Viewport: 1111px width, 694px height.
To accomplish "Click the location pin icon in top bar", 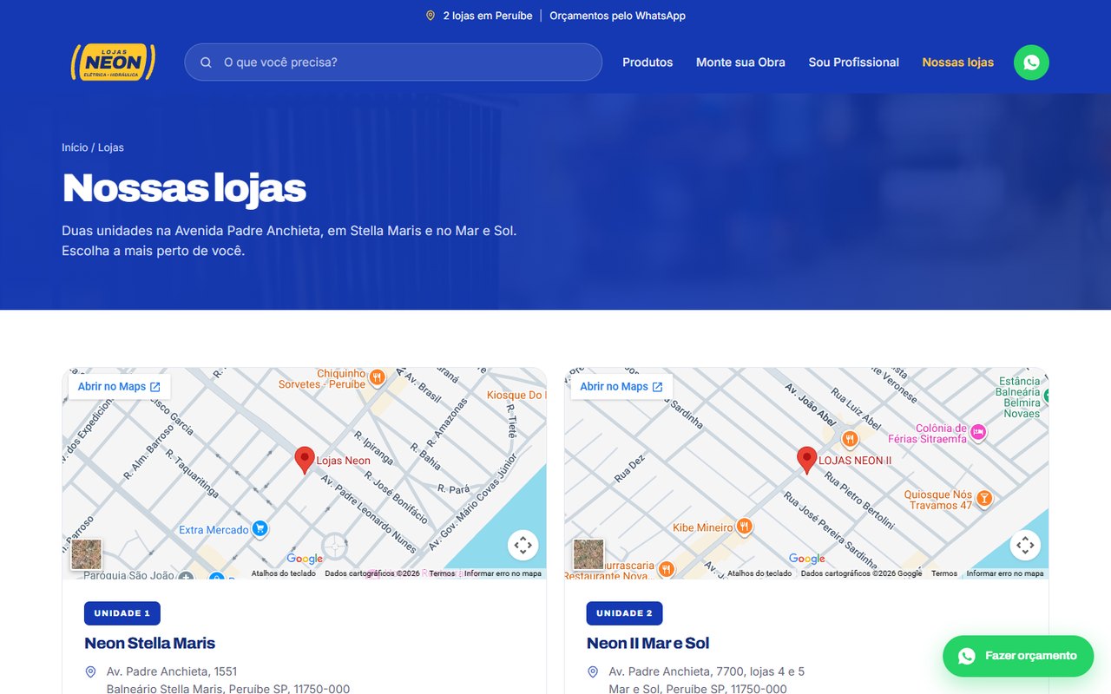I will pos(431,16).
